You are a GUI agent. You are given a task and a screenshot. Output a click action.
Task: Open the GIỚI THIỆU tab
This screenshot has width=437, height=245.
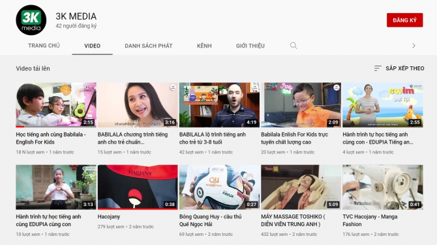[x=250, y=46]
